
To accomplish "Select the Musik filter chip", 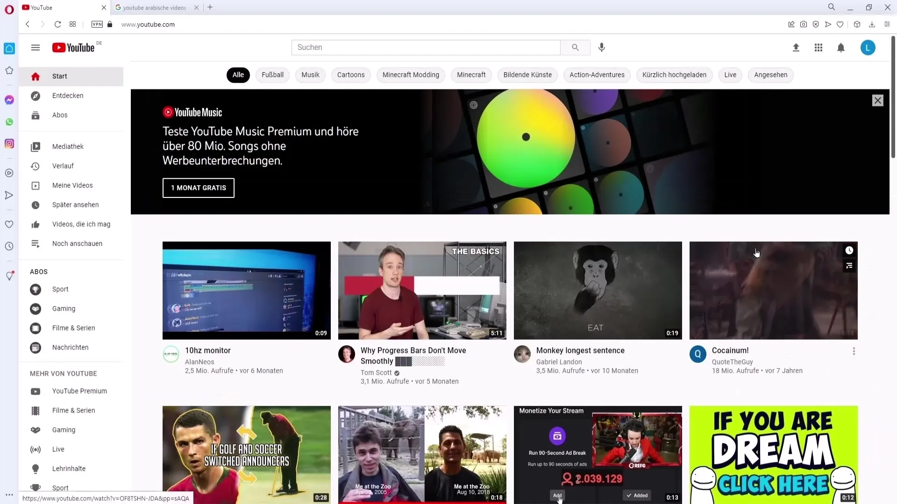I will (x=310, y=75).
